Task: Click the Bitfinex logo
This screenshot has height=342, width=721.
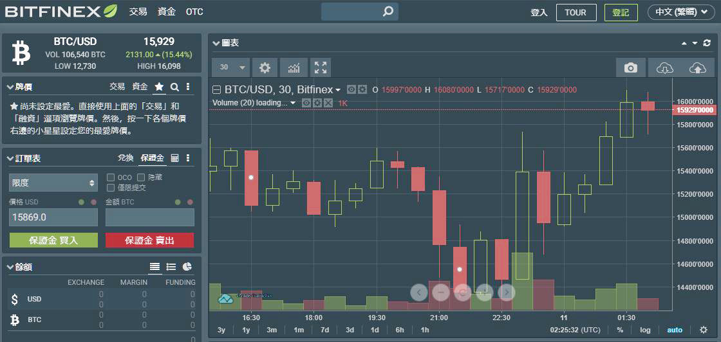Action: [x=61, y=12]
